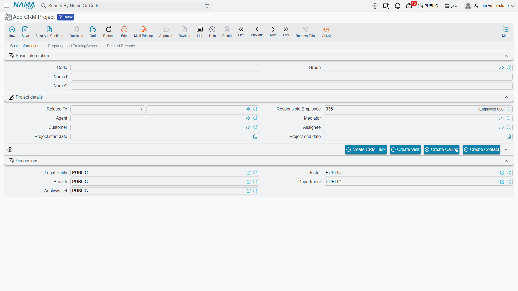Click Create Calling button
The image size is (518, 291).
442,150
